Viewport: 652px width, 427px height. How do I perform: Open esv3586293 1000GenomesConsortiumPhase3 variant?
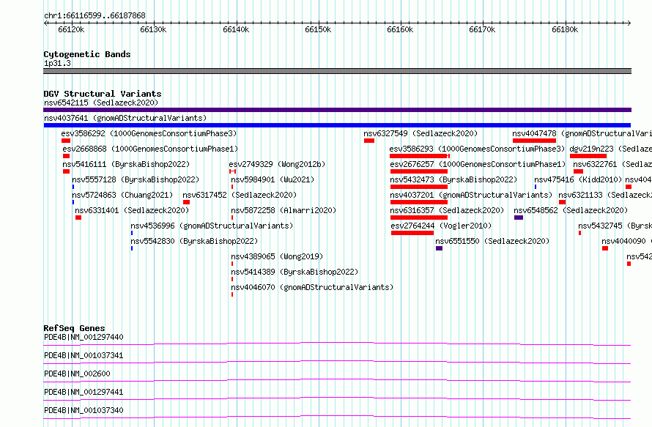(x=477, y=149)
